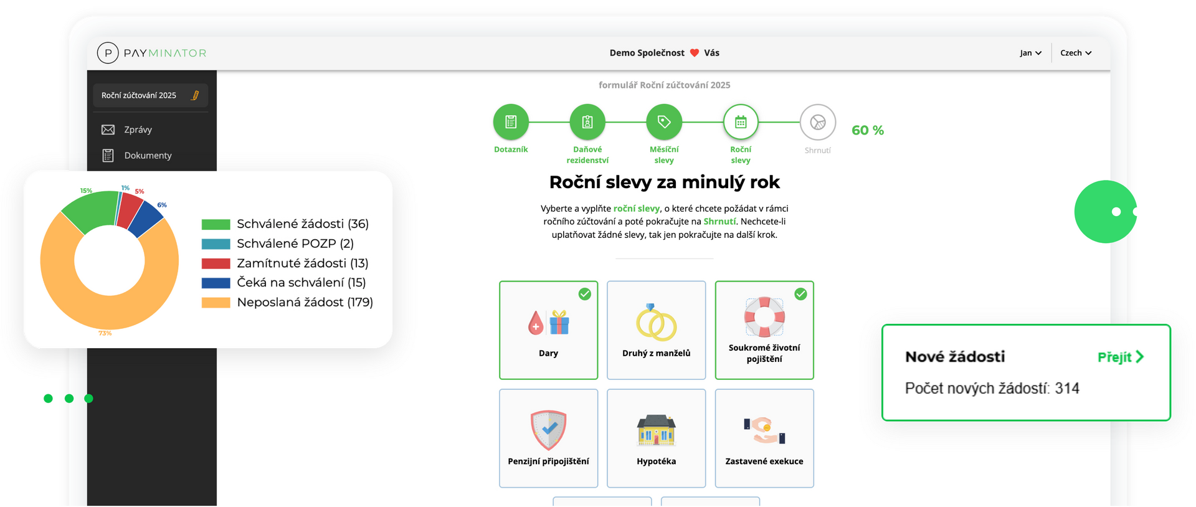This screenshot has height=507, width=1196.
Task: Toggle the green checkmark on Dary card
Action: (x=584, y=294)
